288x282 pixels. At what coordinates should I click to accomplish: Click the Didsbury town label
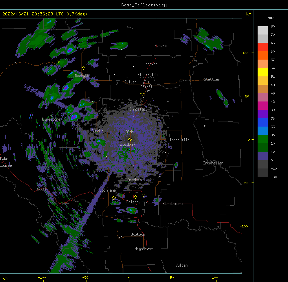click(128, 144)
